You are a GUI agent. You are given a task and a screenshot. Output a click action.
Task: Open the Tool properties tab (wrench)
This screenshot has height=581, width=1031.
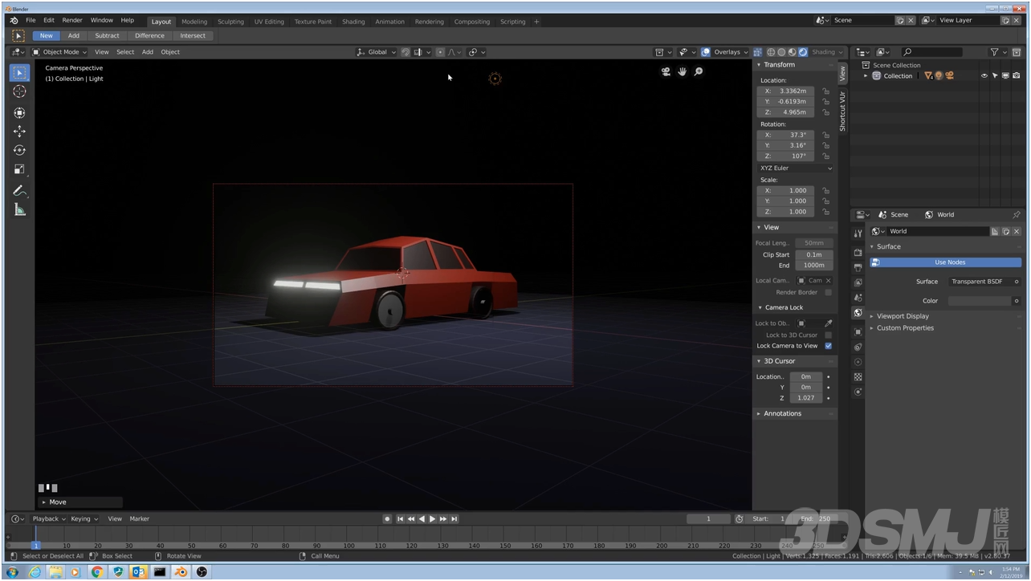point(858,233)
